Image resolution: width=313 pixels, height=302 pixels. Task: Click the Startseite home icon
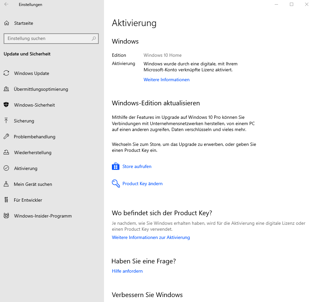[7, 23]
